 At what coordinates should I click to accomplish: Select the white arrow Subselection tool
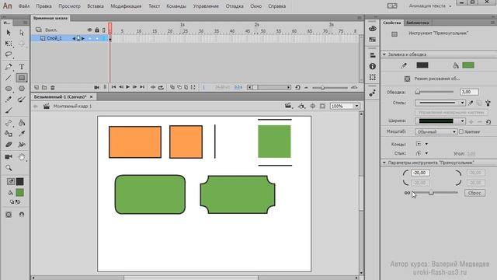22,33
